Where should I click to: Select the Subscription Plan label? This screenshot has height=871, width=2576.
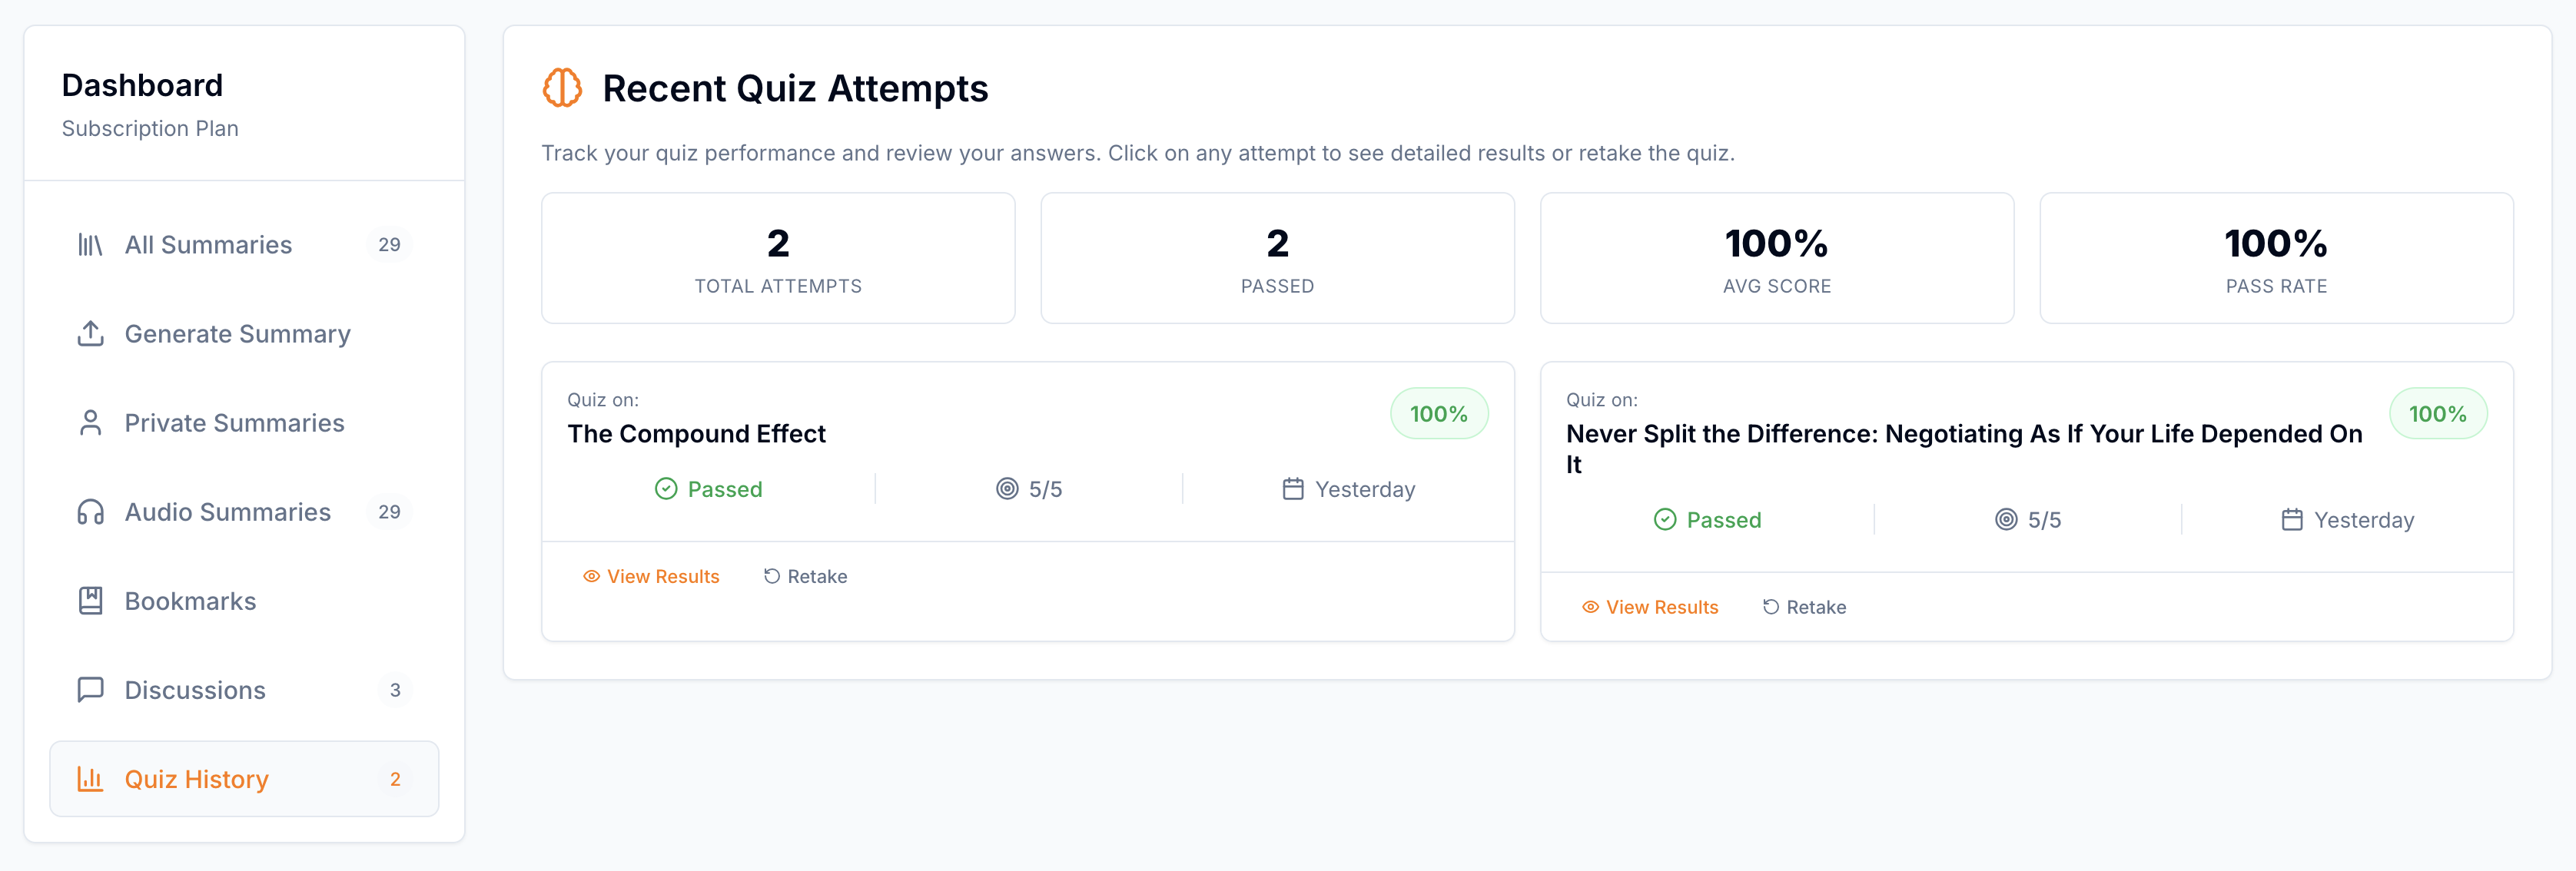pos(150,128)
